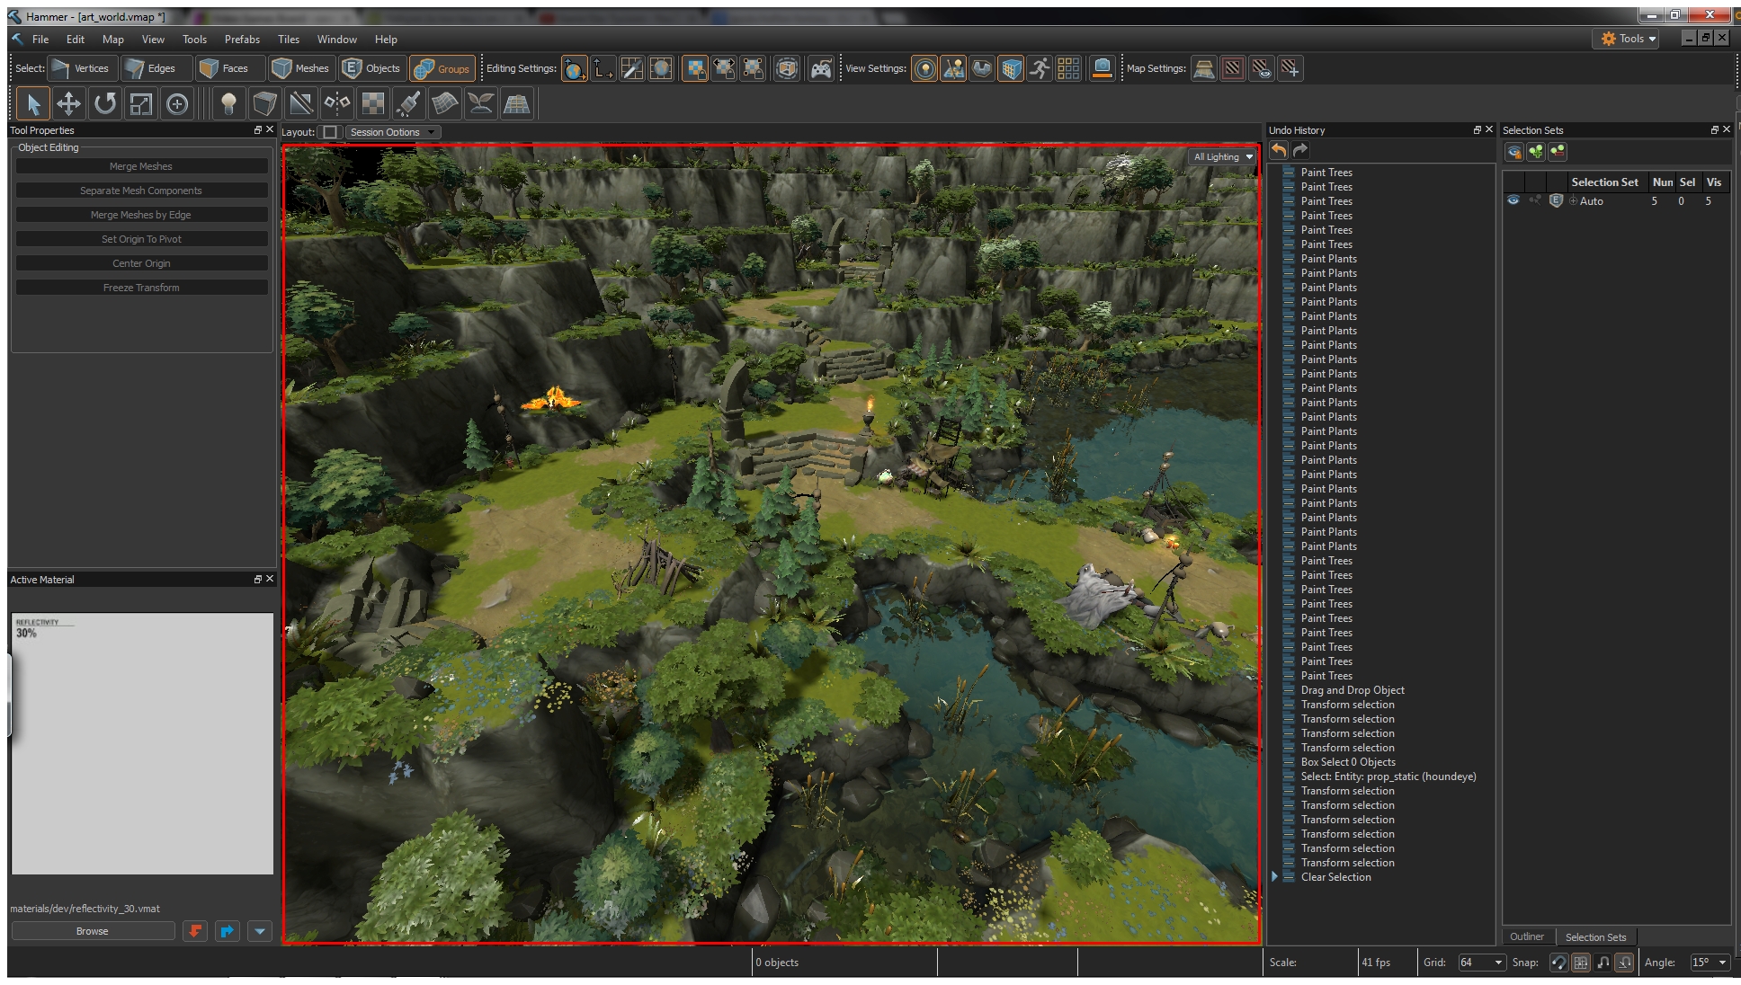Click the undo arrow in Undo History
This screenshot has height=985, width=1741.
point(1279,151)
